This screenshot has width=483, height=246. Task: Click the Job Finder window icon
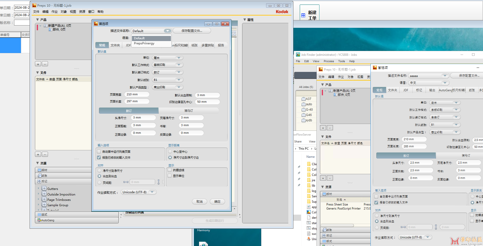298,55
